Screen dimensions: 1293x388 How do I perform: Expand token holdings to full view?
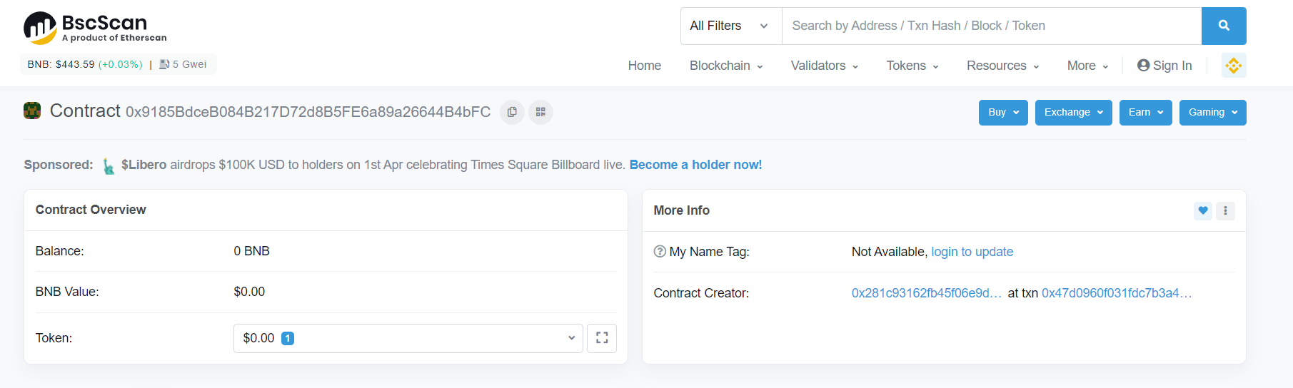(x=601, y=338)
